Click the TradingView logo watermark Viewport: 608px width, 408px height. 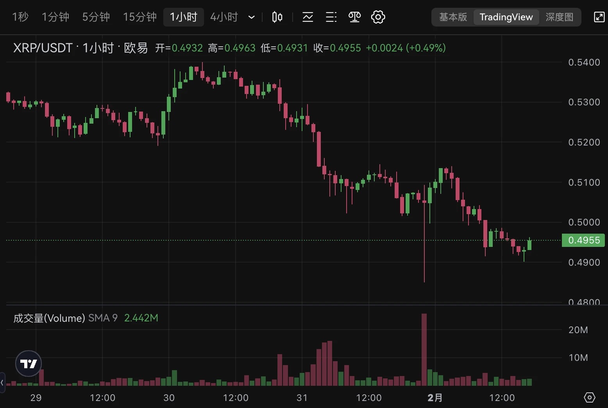(x=28, y=363)
